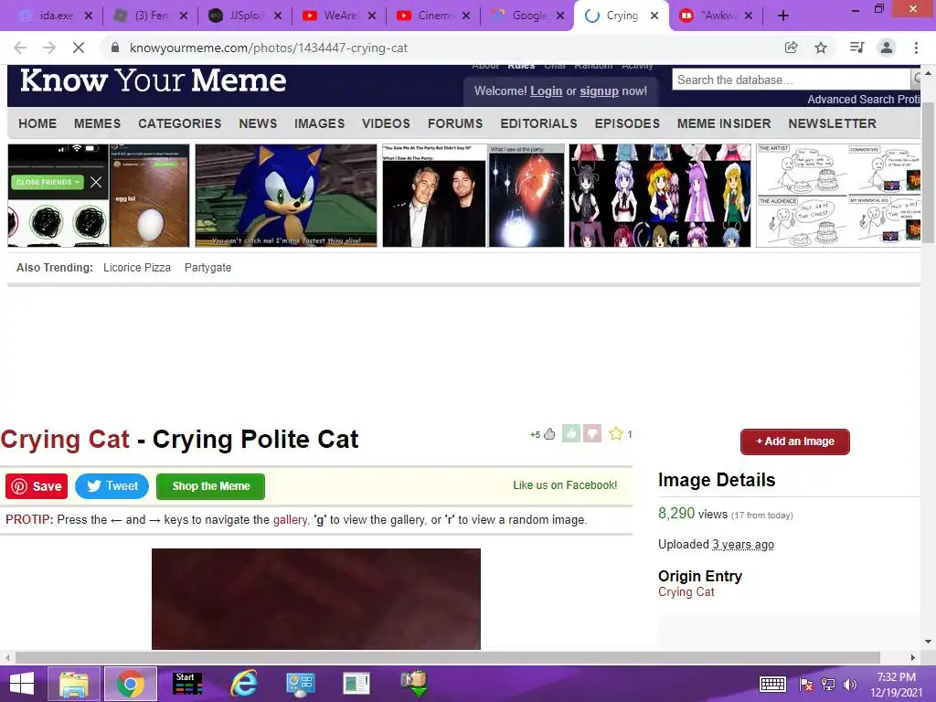
Task: Go back with the browser back arrow
Action: tap(20, 48)
